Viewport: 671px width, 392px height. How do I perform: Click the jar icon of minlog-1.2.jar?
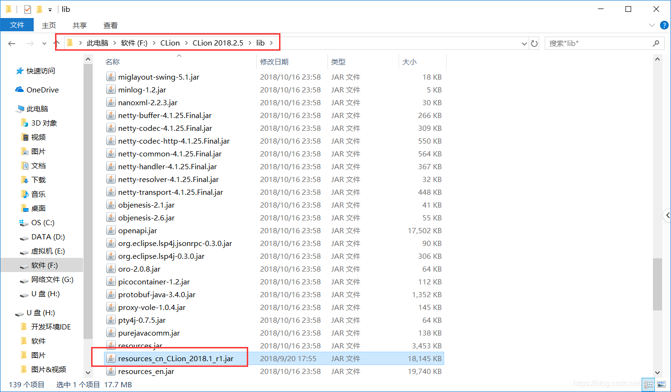(111, 90)
